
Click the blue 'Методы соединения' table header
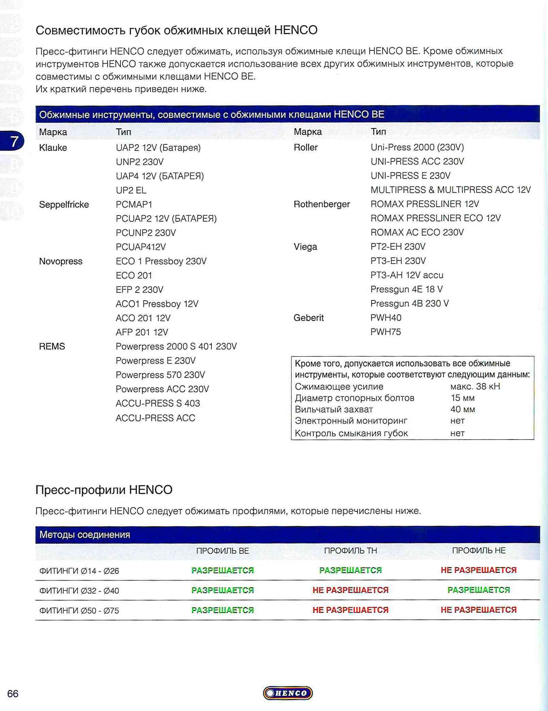(x=84, y=535)
